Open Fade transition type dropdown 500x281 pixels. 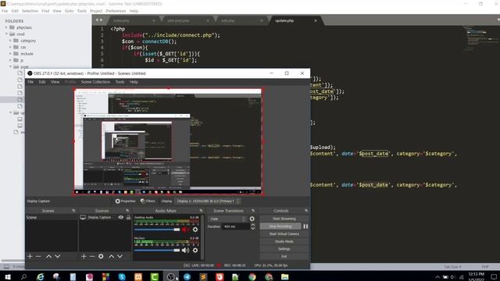click(227, 219)
